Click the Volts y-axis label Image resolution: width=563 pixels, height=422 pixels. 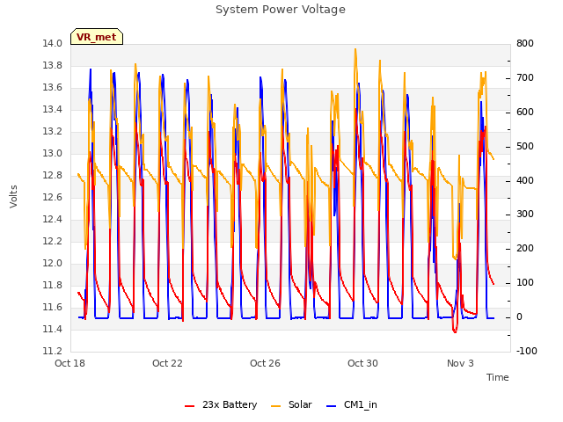pyautogui.click(x=13, y=196)
